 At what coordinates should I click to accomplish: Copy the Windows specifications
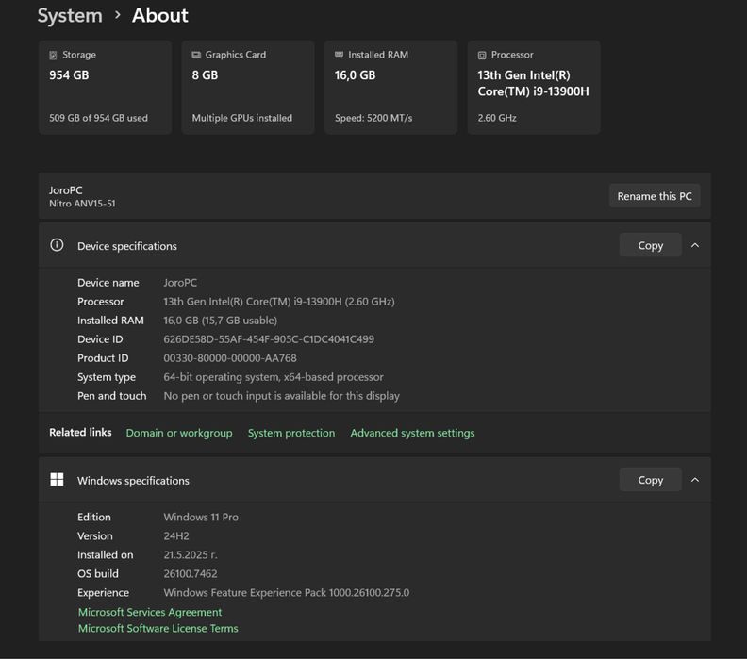(x=650, y=480)
